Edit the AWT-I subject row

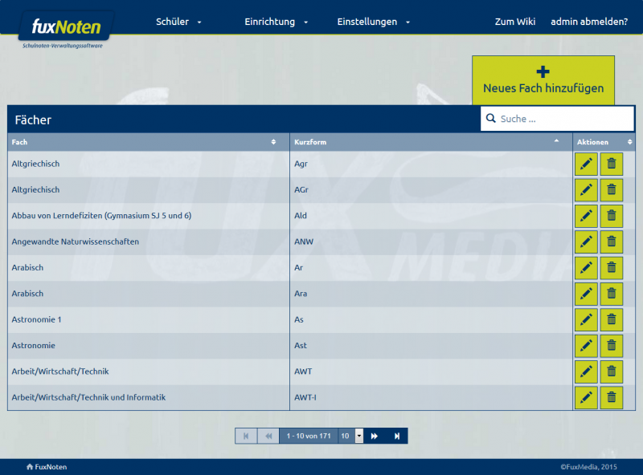(586, 398)
